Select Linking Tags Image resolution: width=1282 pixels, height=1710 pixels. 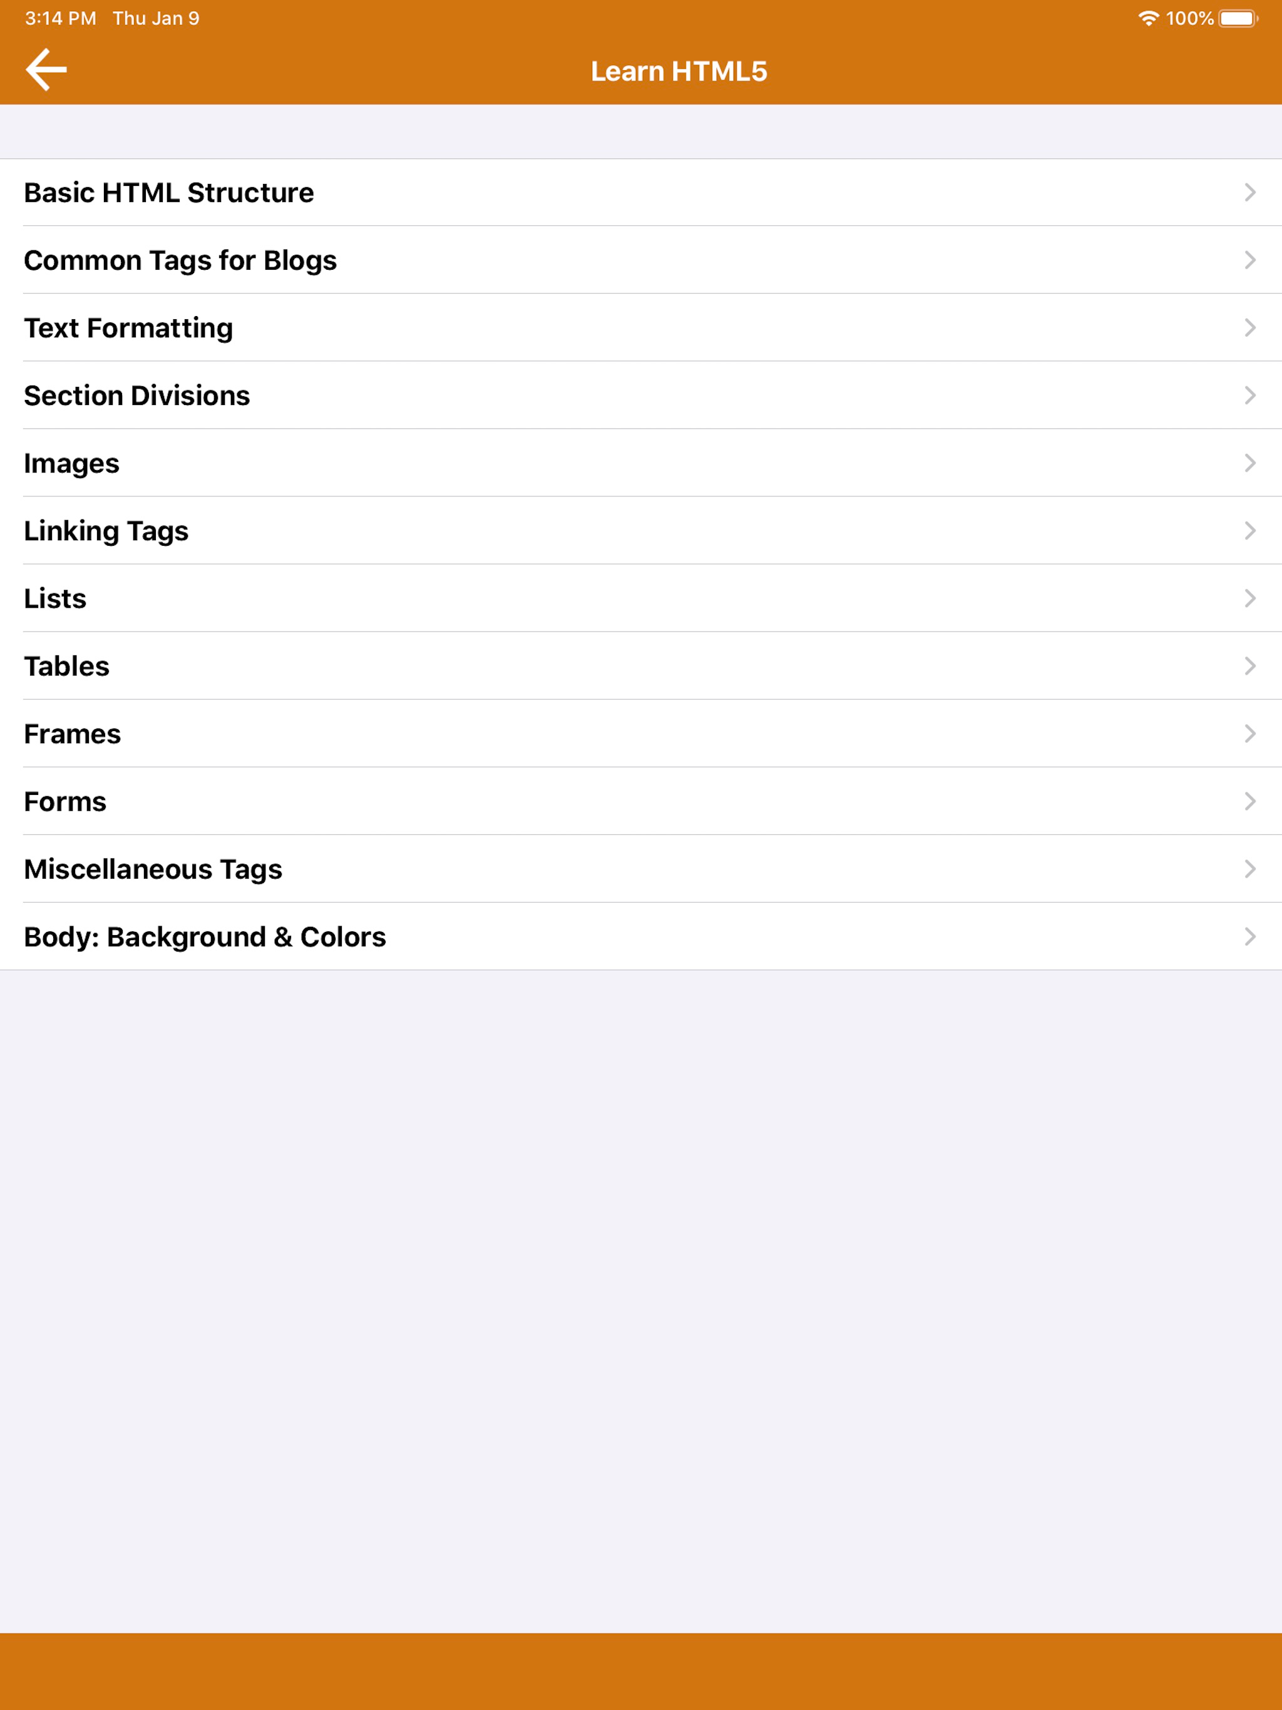(x=641, y=530)
